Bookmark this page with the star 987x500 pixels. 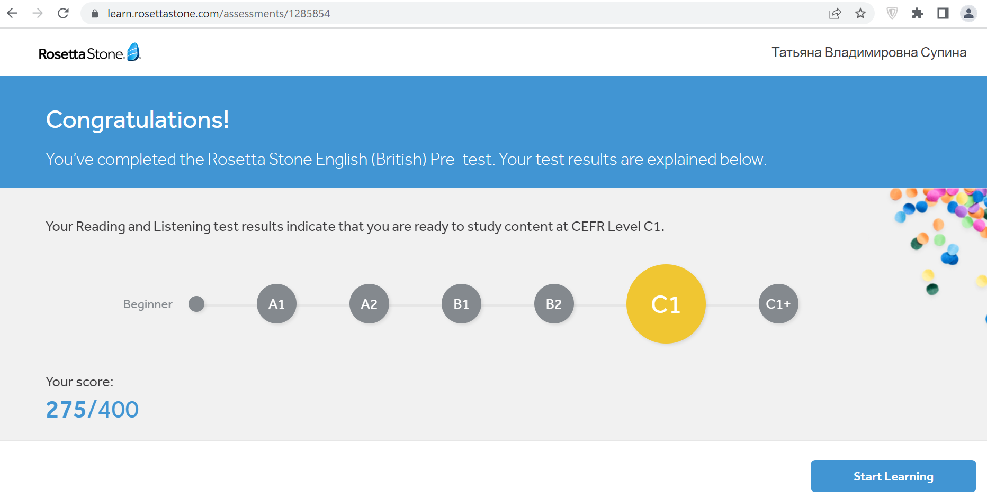tap(860, 14)
